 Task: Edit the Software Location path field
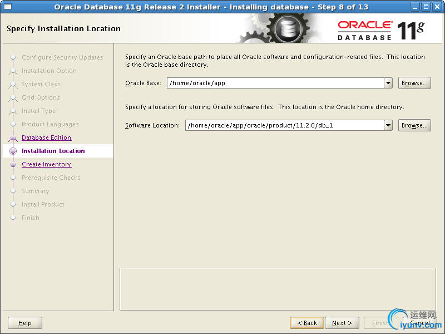285,125
